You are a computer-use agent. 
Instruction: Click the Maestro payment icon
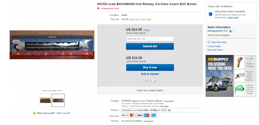tap(147, 115)
